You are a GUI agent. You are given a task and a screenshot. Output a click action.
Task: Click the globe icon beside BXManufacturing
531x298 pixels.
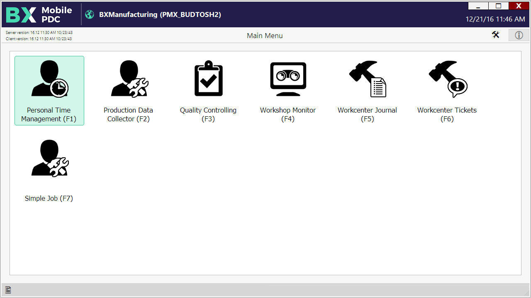(90, 14)
